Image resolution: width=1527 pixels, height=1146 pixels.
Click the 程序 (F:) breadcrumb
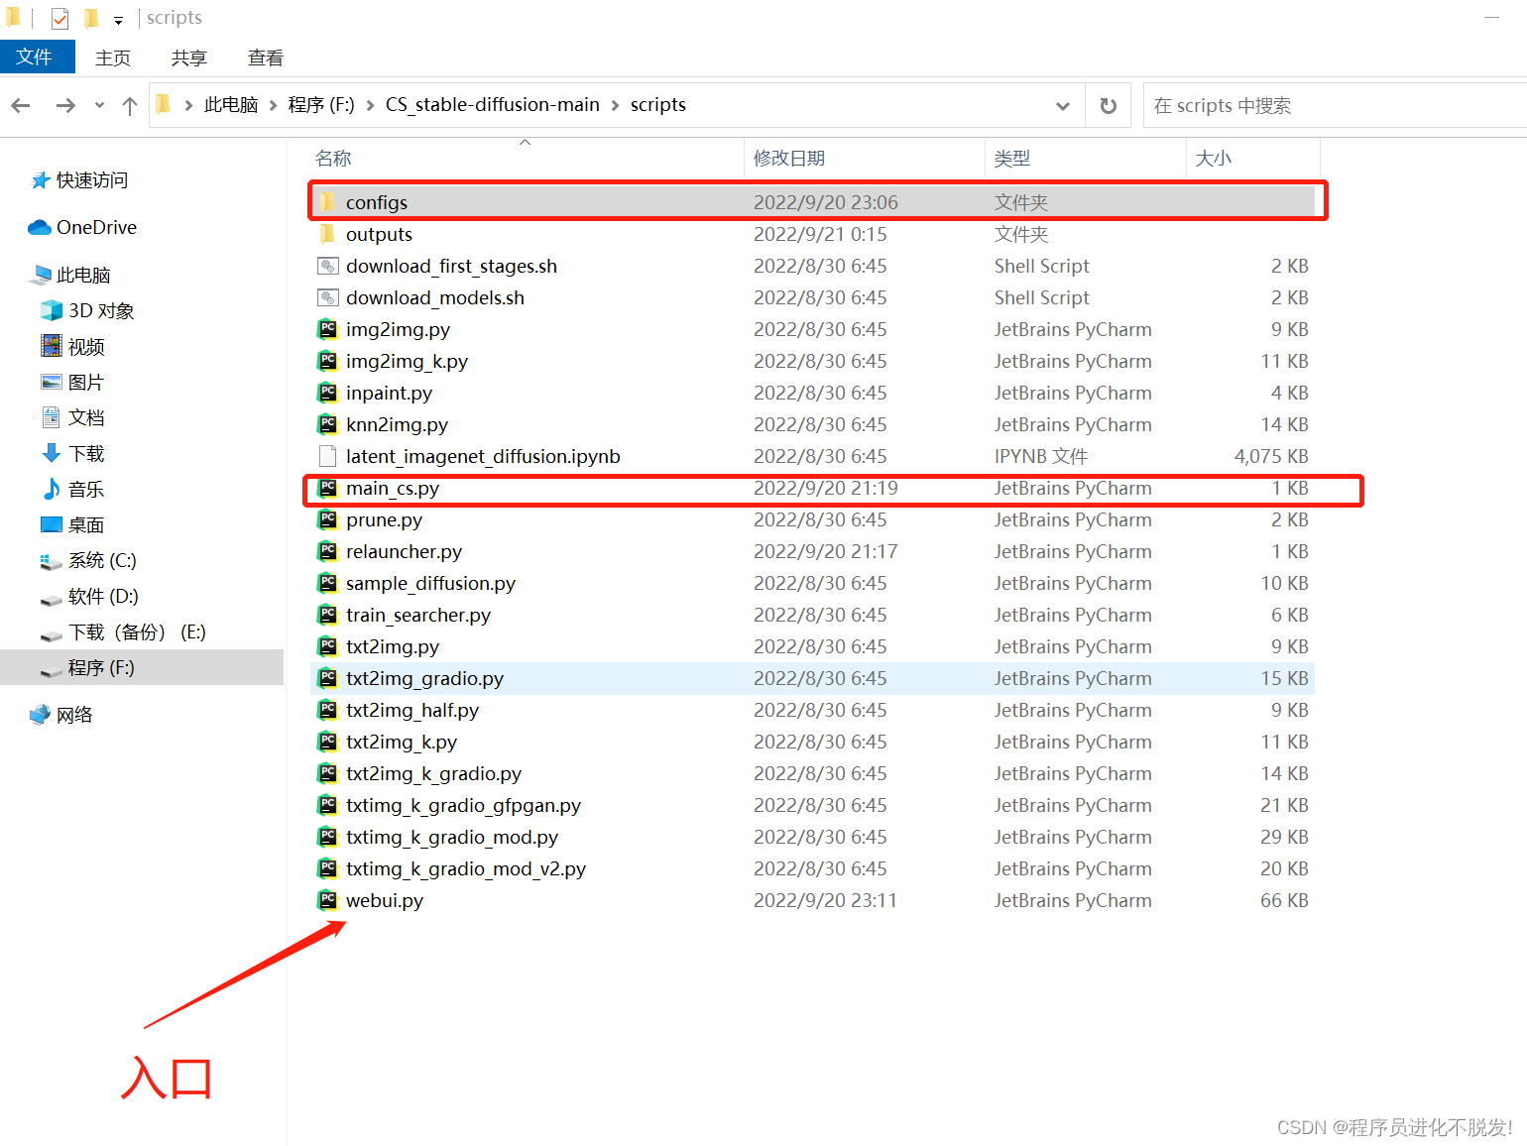[321, 105]
